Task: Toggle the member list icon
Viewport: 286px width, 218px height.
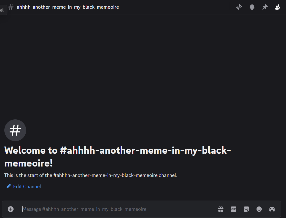Action: click(278, 7)
